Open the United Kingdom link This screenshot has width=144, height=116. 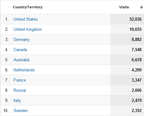coord(28,29)
